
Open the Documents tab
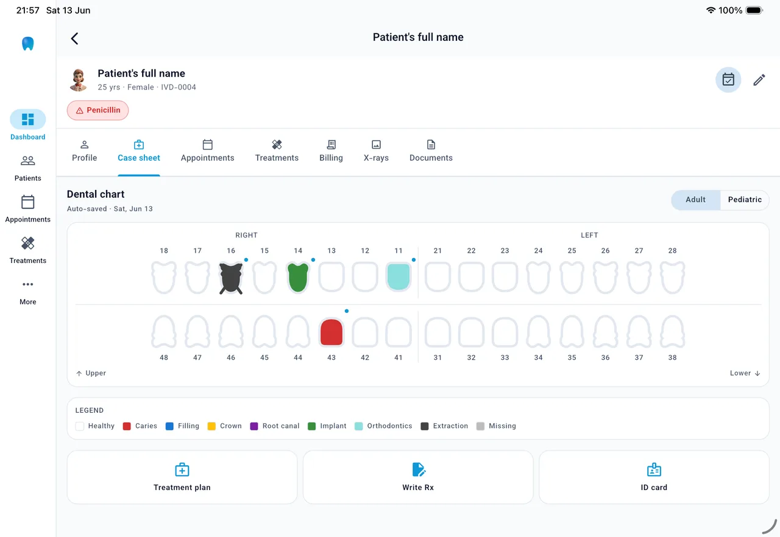(x=431, y=151)
